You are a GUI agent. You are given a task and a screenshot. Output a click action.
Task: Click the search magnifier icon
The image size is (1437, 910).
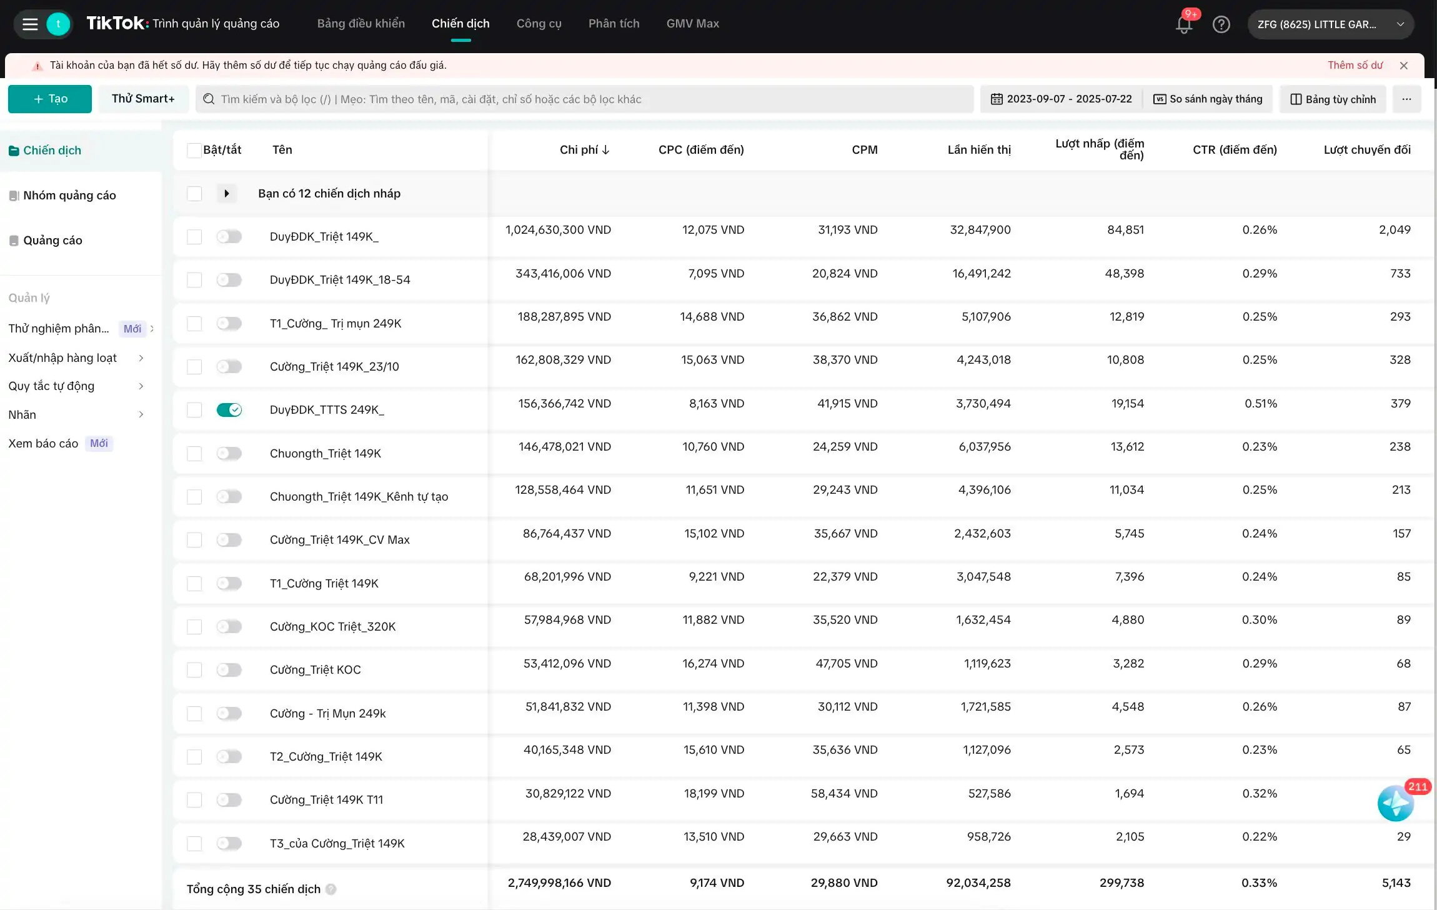pyautogui.click(x=209, y=99)
